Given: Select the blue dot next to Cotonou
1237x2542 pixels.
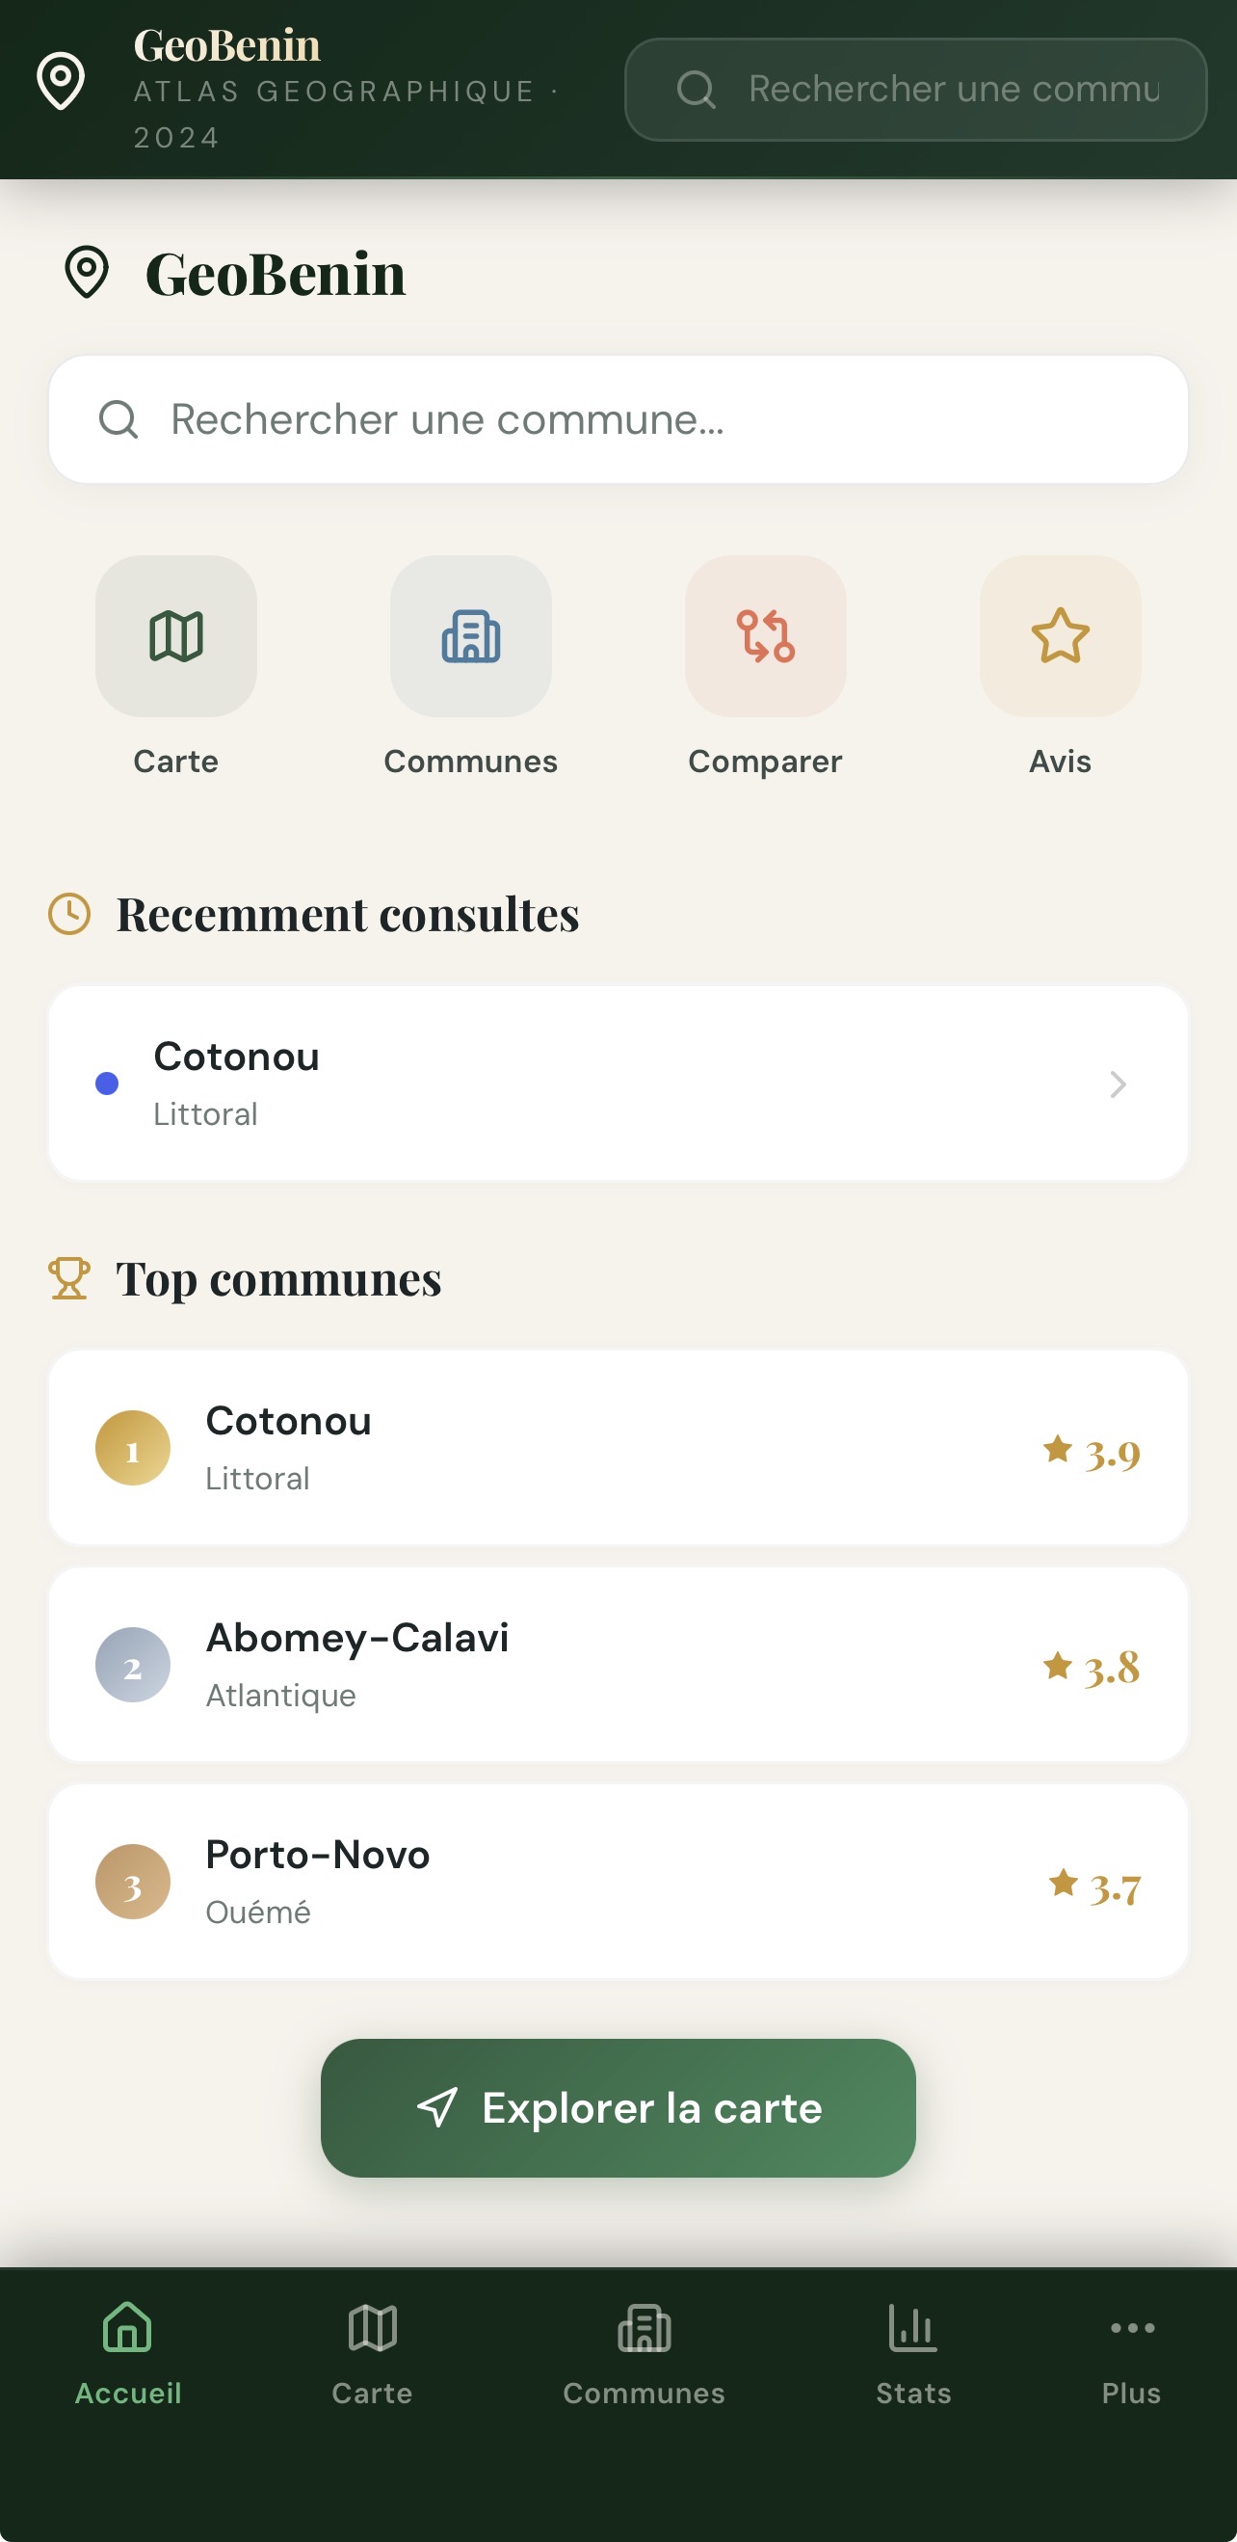Looking at the screenshot, I should point(107,1084).
